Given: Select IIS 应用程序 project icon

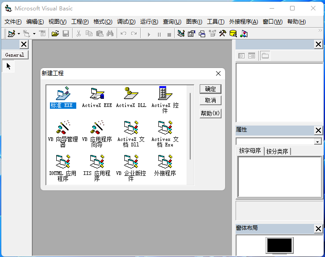Looking at the screenshot, I should pyautogui.click(x=97, y=168).
